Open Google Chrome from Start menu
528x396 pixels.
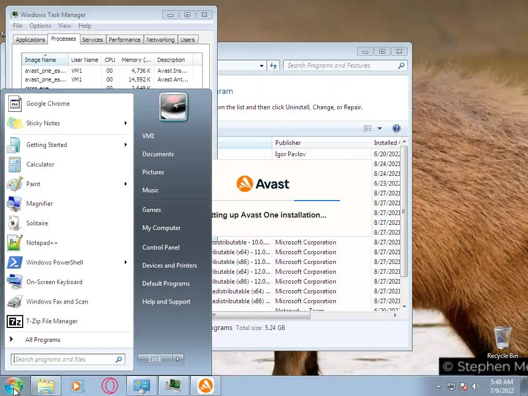[x=69, y=104]
